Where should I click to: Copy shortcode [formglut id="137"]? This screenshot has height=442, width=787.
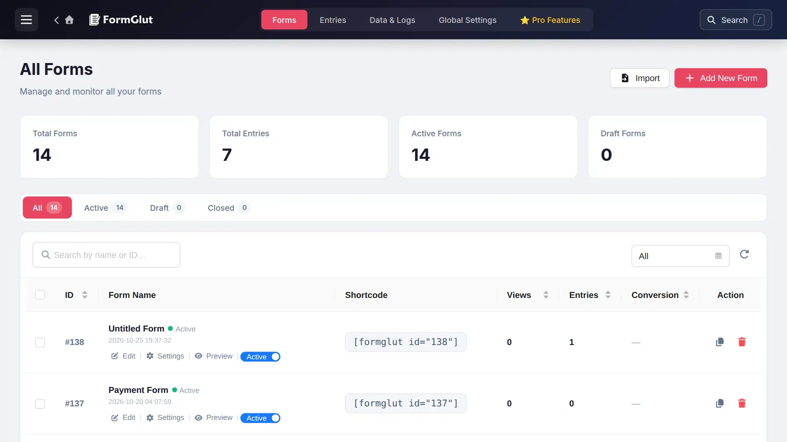[x=405, y=403]
